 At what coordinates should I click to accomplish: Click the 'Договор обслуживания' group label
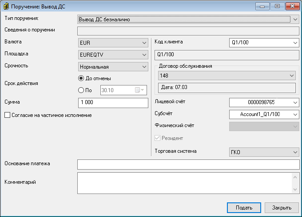[x=185, y=66]
